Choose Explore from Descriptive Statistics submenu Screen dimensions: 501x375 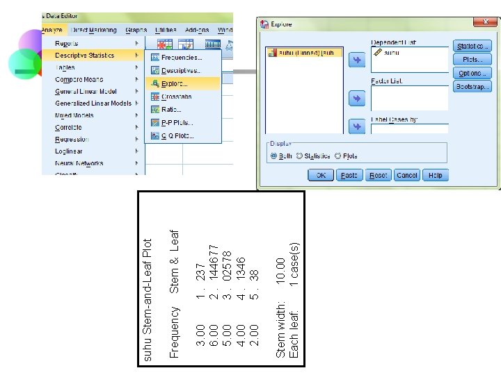(x=183, y=83)
